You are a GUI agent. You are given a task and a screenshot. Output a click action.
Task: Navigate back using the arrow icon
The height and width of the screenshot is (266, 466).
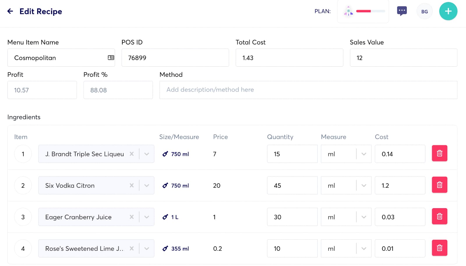[10, 11]
